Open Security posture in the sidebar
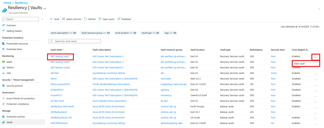Viewport: 324px width, 128px height. [x=14, y=86]
